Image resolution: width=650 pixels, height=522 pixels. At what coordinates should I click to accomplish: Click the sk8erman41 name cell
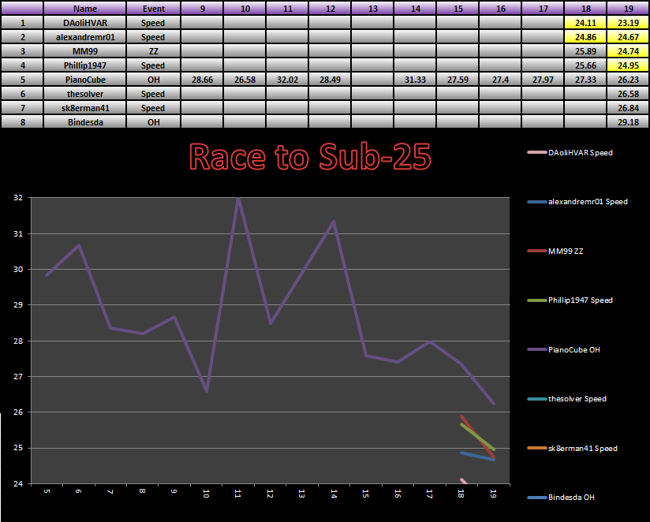[85, 108]
